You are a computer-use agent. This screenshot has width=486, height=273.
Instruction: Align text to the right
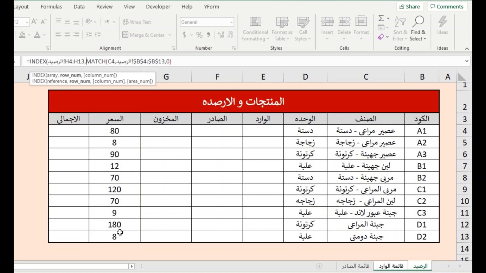click(76, 35)
